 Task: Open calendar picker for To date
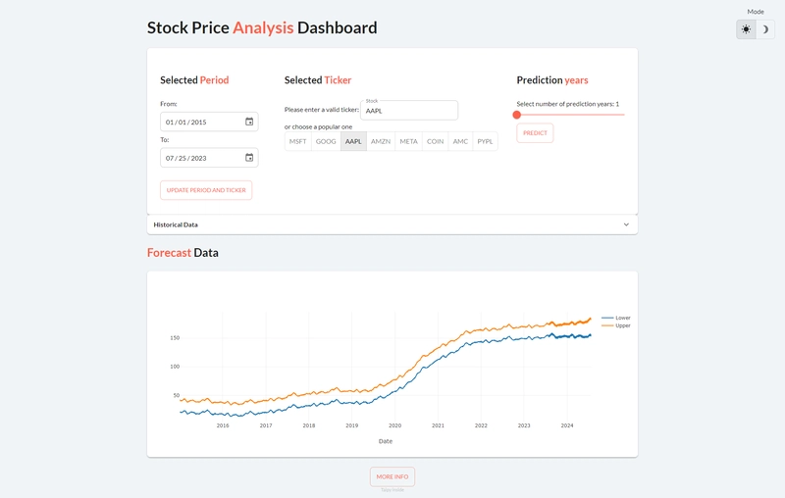tap(249, 158)
